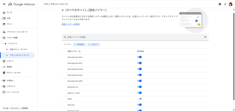This screenshot has width=235, height=111.
Task: Click the Meteora - direct buyer name
Action: point(74,93)
